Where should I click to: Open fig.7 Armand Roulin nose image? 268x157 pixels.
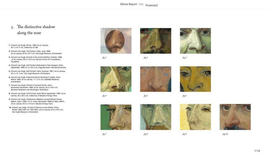point(116,117)
